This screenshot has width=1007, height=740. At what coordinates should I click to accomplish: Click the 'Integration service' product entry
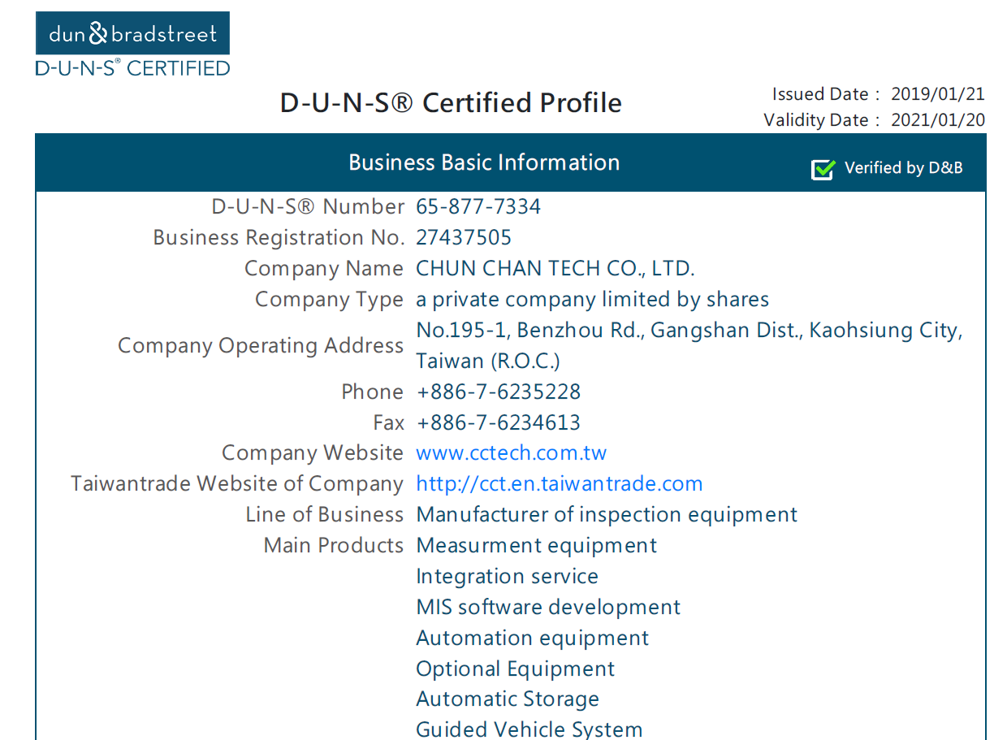508,576
